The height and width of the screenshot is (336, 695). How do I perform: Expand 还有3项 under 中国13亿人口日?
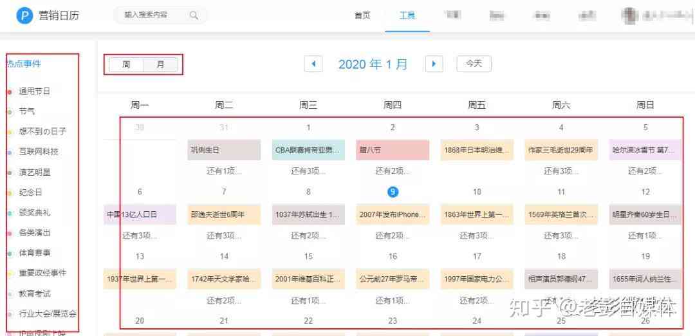[x=140, y=236]
